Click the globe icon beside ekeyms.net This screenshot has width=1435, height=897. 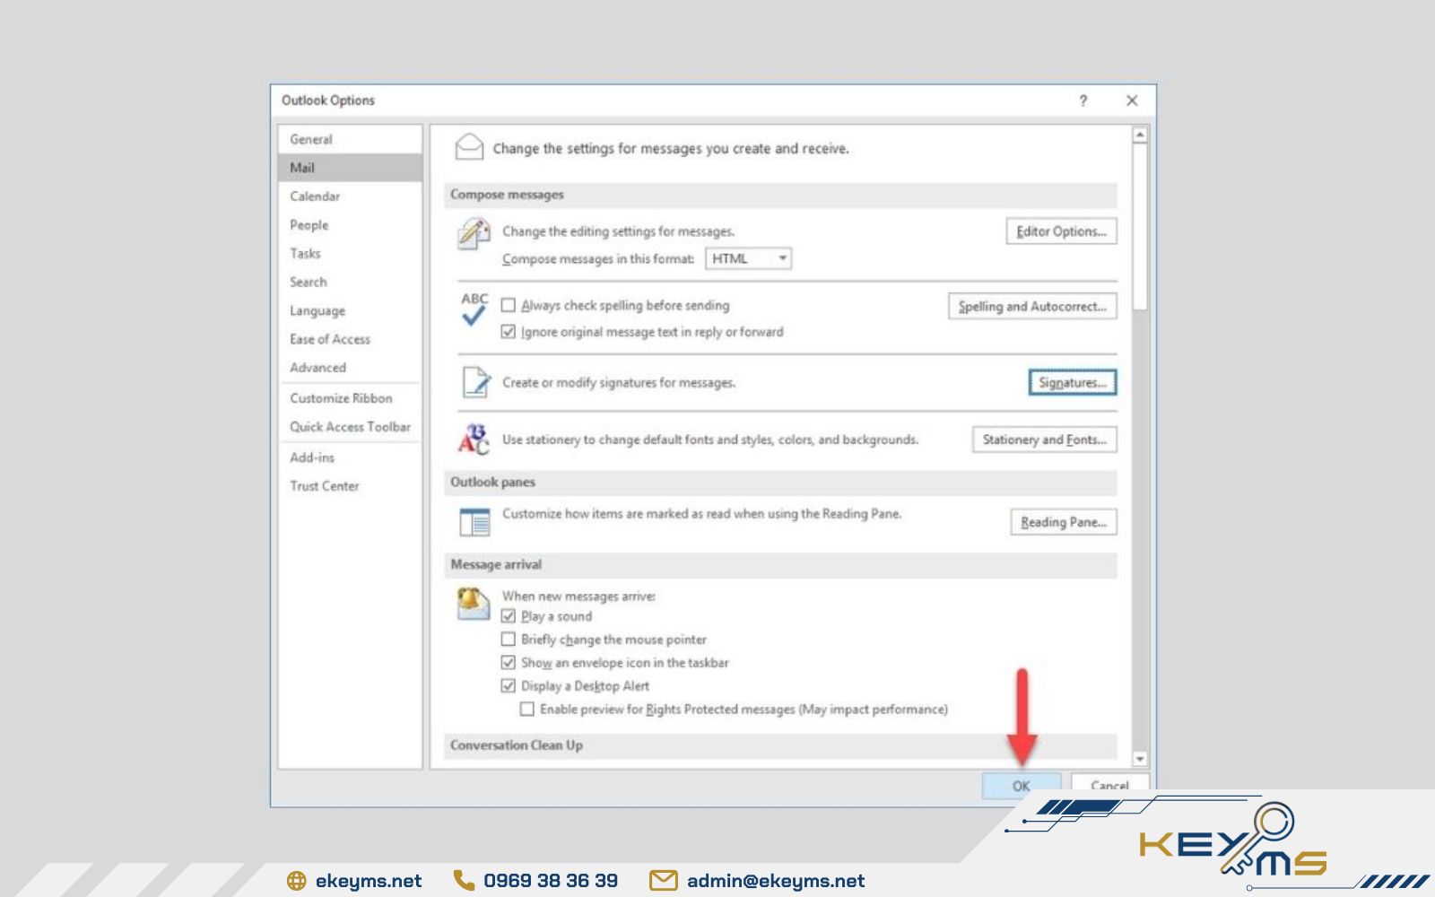tap(296, 881)
